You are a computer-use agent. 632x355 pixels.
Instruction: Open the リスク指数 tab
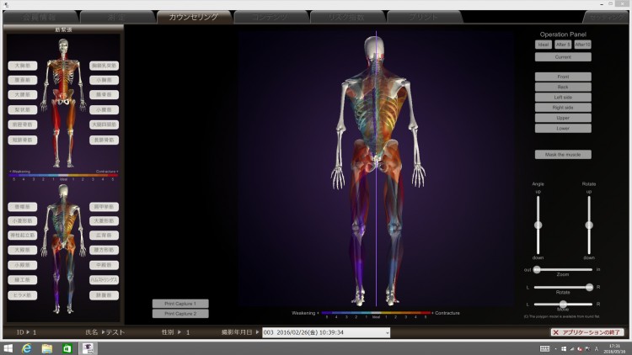tap(345, 16)
